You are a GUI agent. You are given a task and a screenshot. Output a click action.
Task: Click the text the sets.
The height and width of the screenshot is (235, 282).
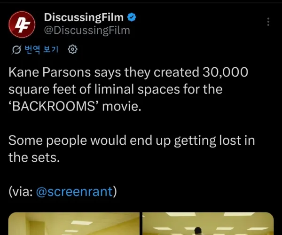click(34, 157)
